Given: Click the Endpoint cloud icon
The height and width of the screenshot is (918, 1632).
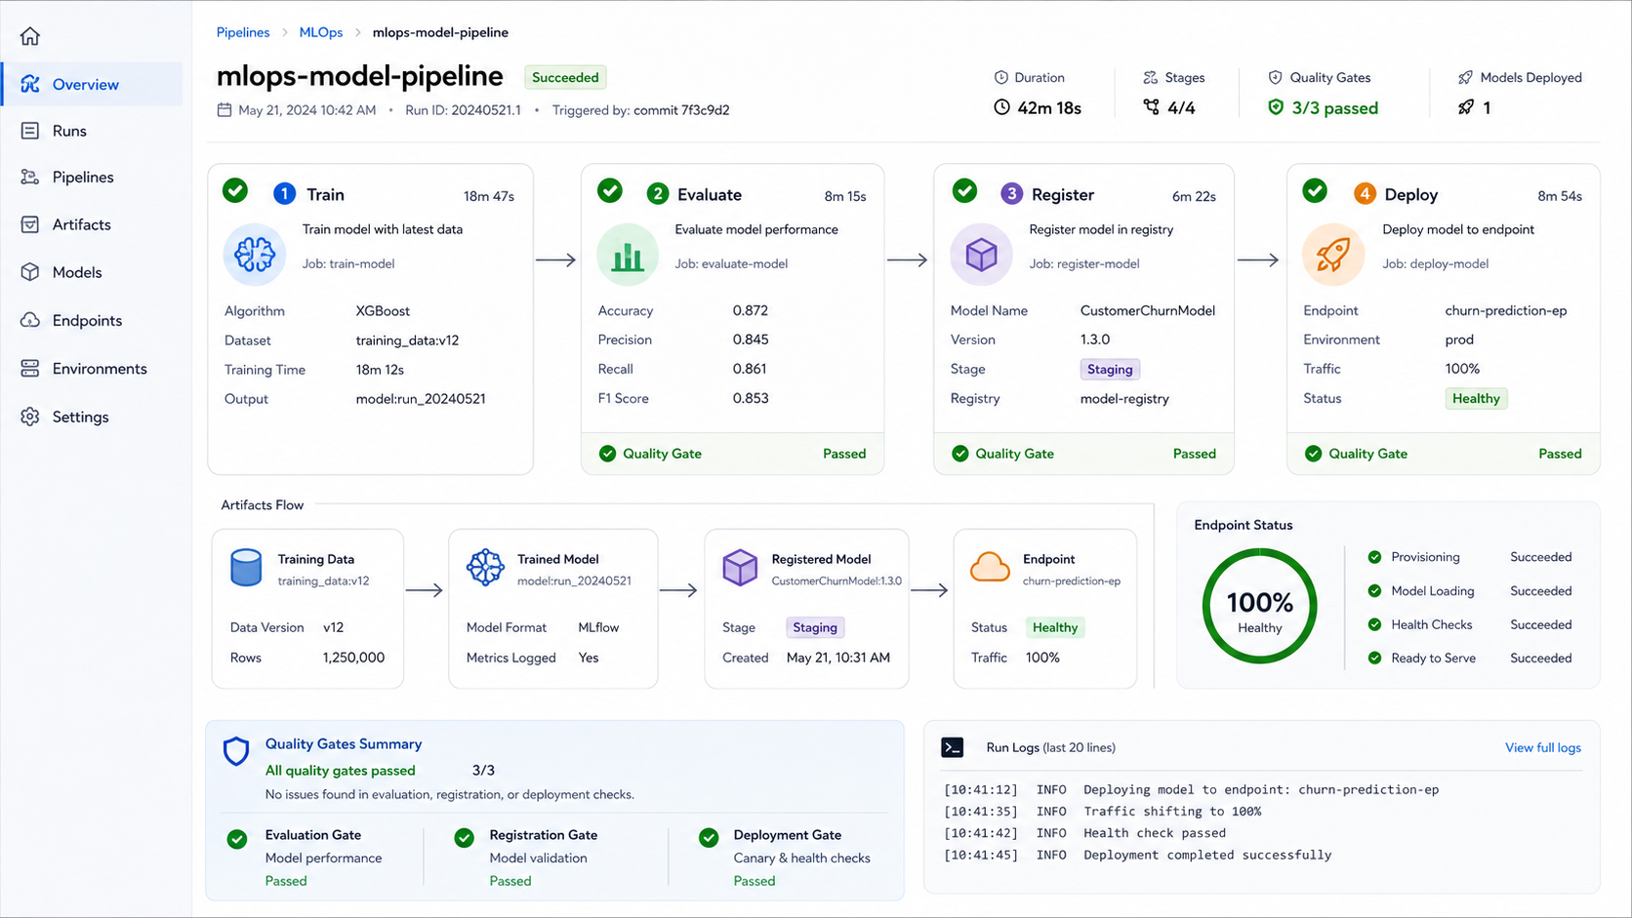Looking at the screenshot, I should [990, 567].
